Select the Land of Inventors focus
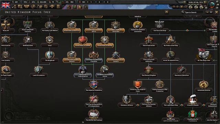The height and width of the screenshot is (124, 220). coord(39,72)
